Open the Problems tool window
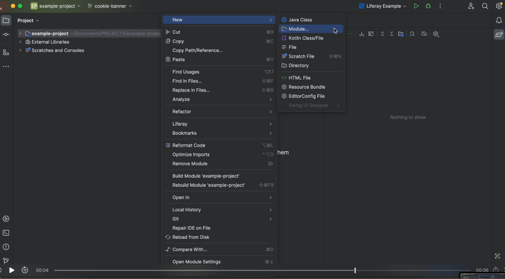 [x=6, y=247]
